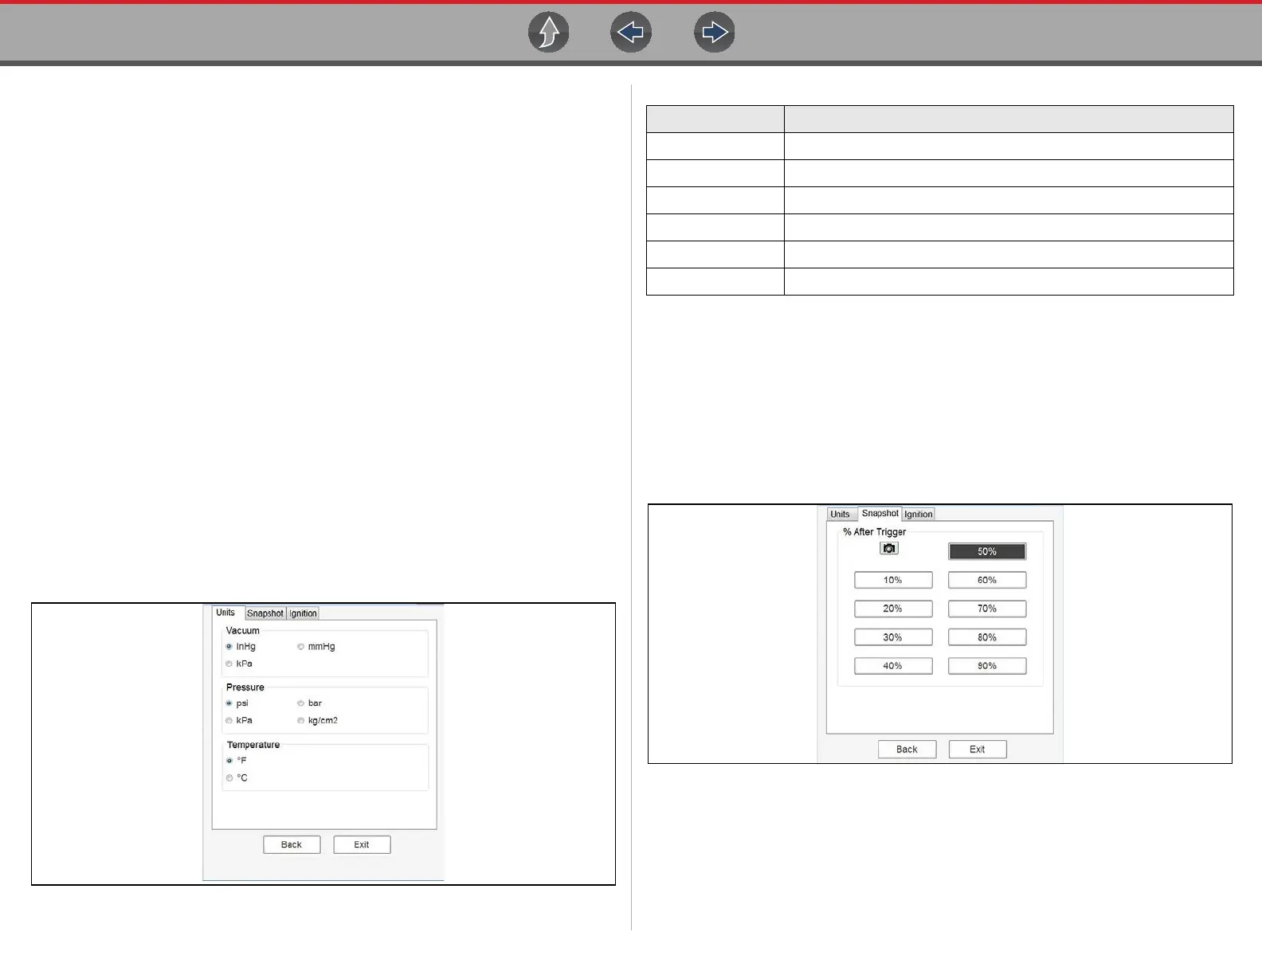Image resolution: width=1262 pixels, height=975 pixels.
Task: Open Ignition tab in right dialog
Action: 918,515
